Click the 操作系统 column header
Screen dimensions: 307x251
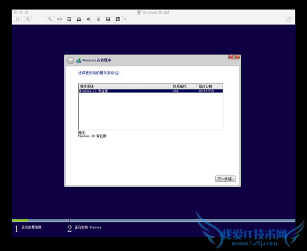(x=124, y=86)
